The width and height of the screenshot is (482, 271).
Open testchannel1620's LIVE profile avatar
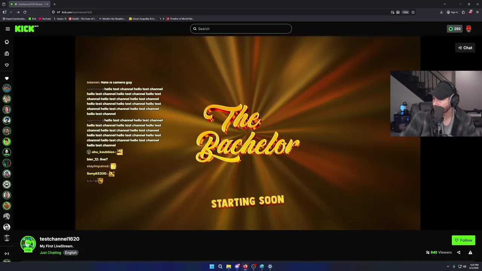[x=28, y=244]
